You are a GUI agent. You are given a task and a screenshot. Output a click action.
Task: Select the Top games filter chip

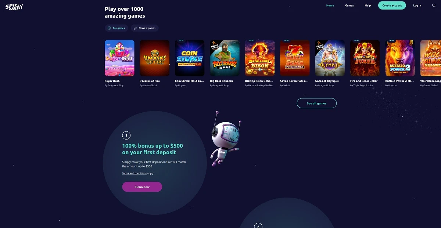coord(116,28)
